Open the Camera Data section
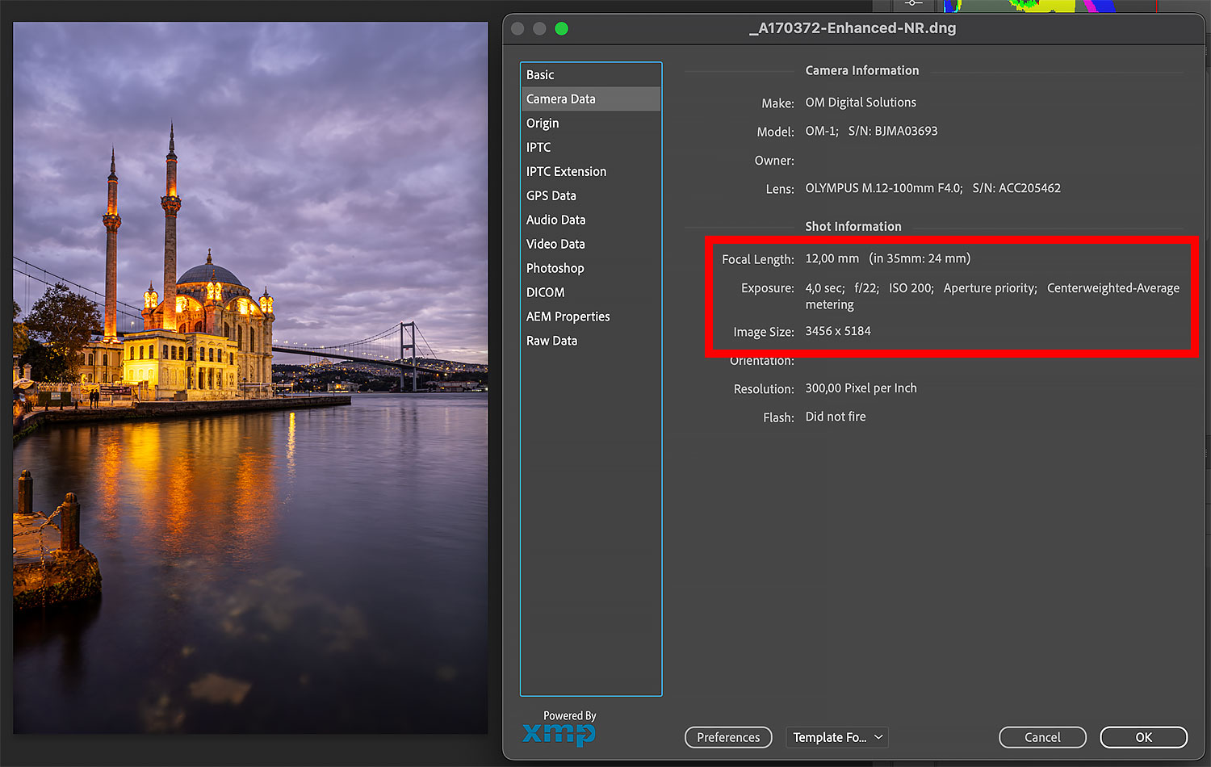The width and height of the screenshot is (1211, 767). click(561, 99)
